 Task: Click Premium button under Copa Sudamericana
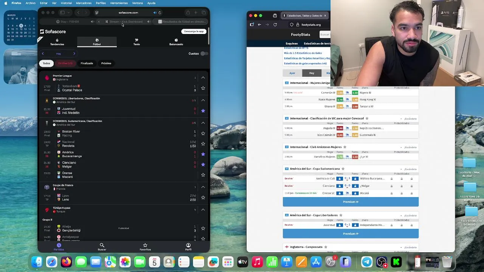351,202
